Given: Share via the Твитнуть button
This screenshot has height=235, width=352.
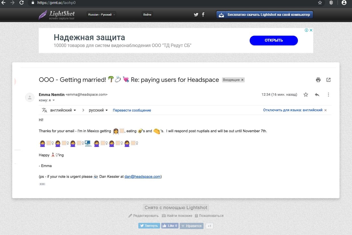Looking at the screenshot, I should tap(149, 226).
